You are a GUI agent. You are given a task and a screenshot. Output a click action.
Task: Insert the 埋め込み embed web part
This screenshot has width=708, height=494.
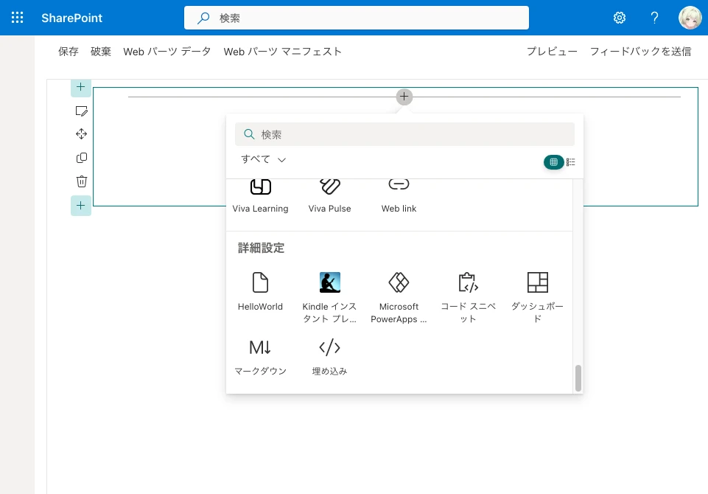[x=329, y=357]
